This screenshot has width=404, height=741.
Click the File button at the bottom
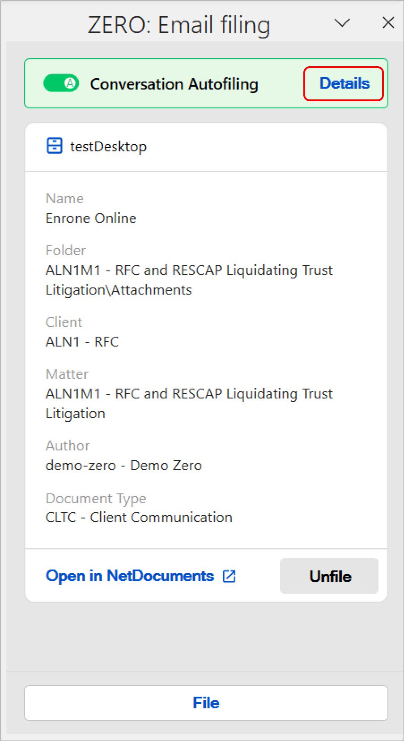(x=206, y=702)
